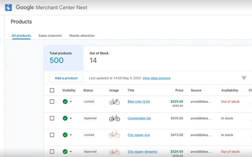Image resolution: width=252 pixels, height=157 pixels.
Task: Open the Bike rider Q-04 product link
Action: coord(139,101)
